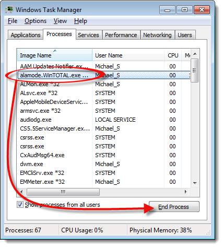Switch to the Applications tab

(x=26, y=35)
